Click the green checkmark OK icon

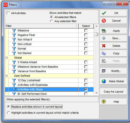104,13
